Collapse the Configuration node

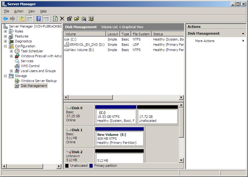5,46
